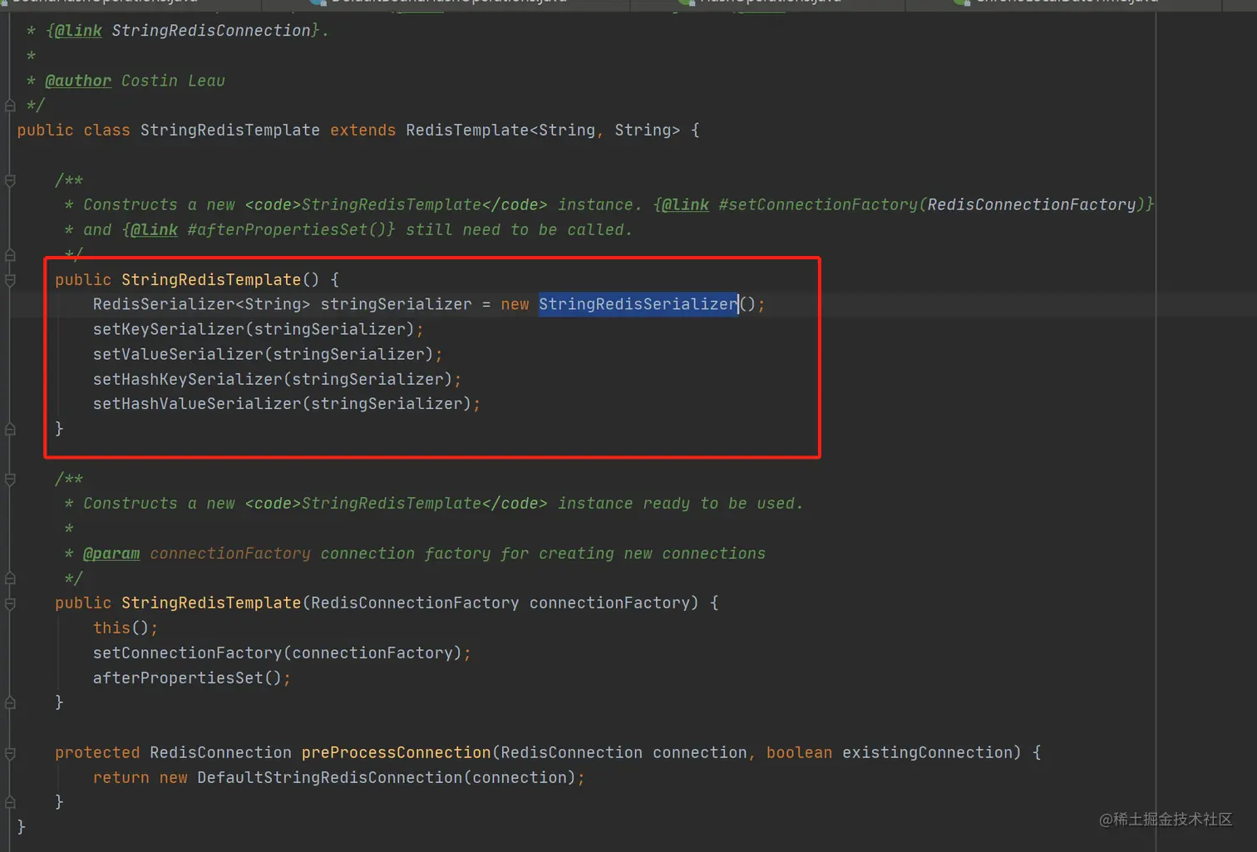Click the @link tag before #afterPropertiesSet()
The image size is (1257, 852).
pyautogui.click(x=154, y=229)
